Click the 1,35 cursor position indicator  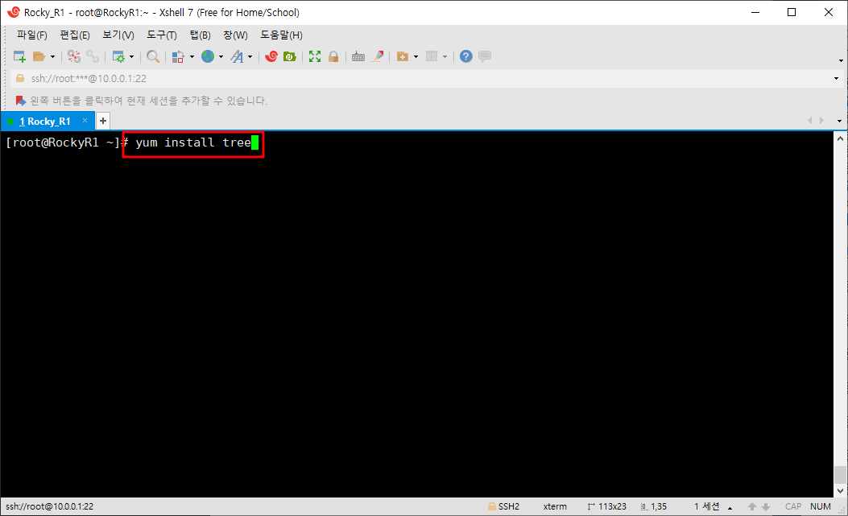click(653, 507)
